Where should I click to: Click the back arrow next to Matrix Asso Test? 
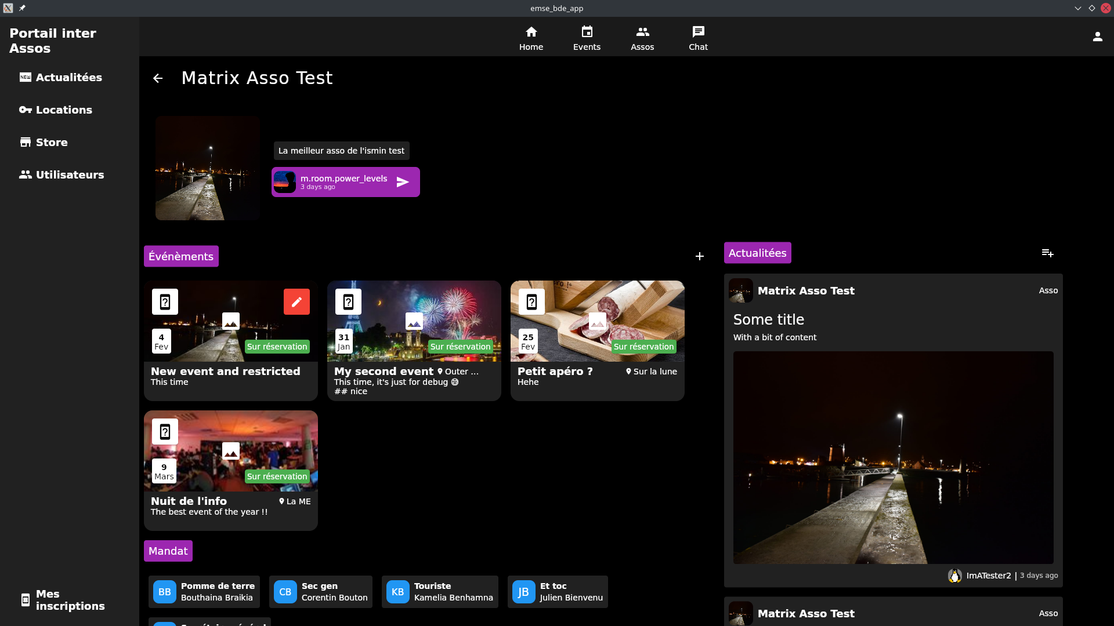pyautogui.click(x=158, y=78)
